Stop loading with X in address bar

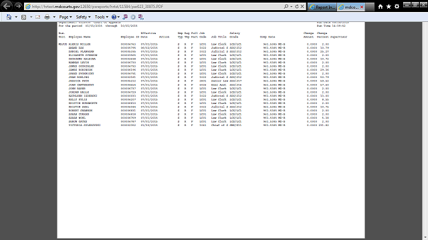click(x=302, y=6)
